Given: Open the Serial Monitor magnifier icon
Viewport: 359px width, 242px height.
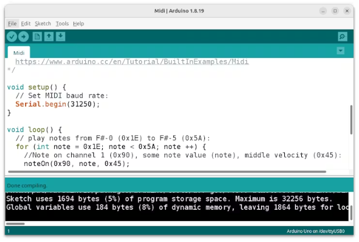Looking at the screenshot, I should pos(343,37).
